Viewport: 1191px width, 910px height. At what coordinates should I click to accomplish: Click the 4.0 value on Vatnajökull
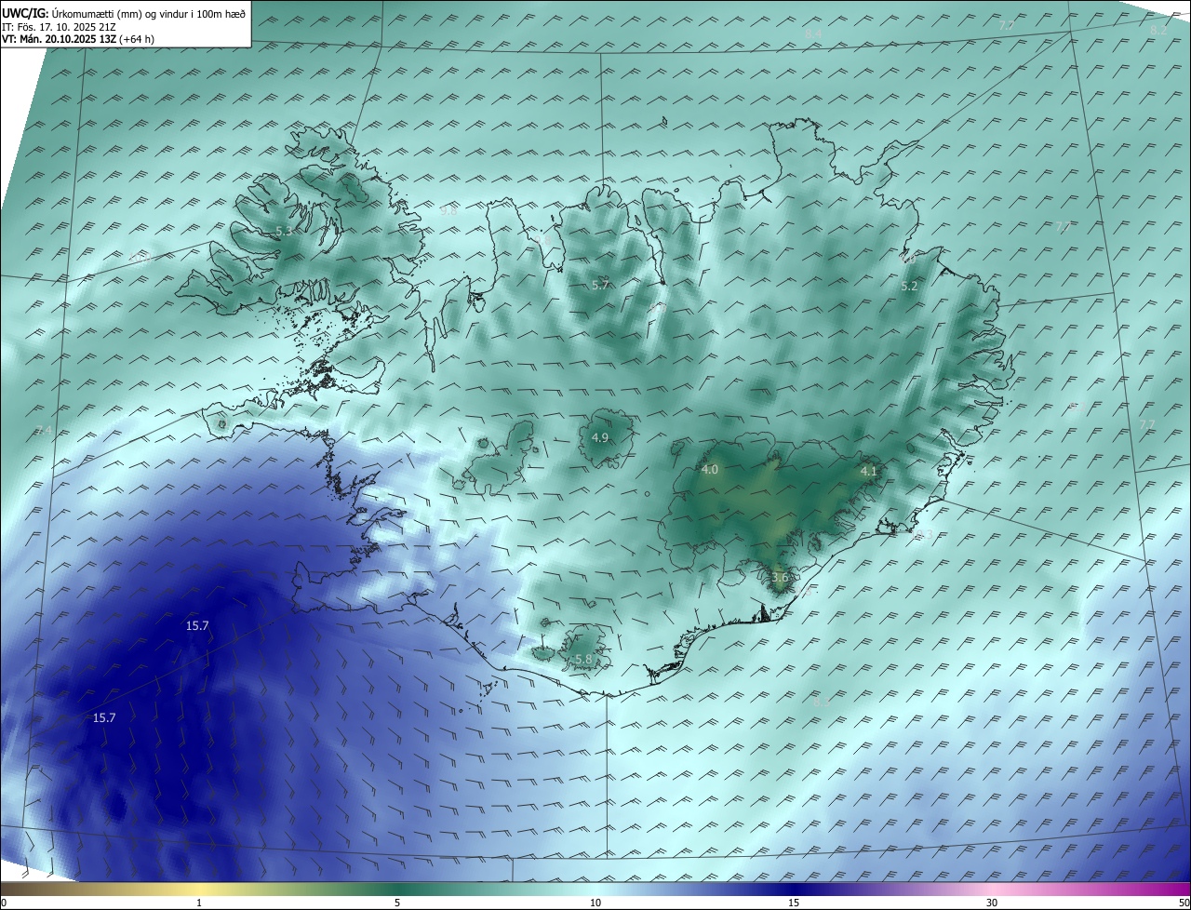pyautogui.click(x=710, y=470)
